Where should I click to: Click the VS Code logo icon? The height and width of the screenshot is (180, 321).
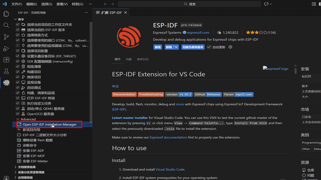click(4, 4)
